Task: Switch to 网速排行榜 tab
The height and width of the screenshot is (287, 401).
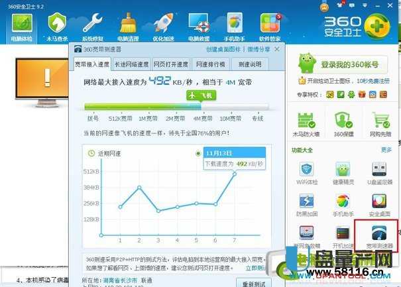Action: coord(210,64)
